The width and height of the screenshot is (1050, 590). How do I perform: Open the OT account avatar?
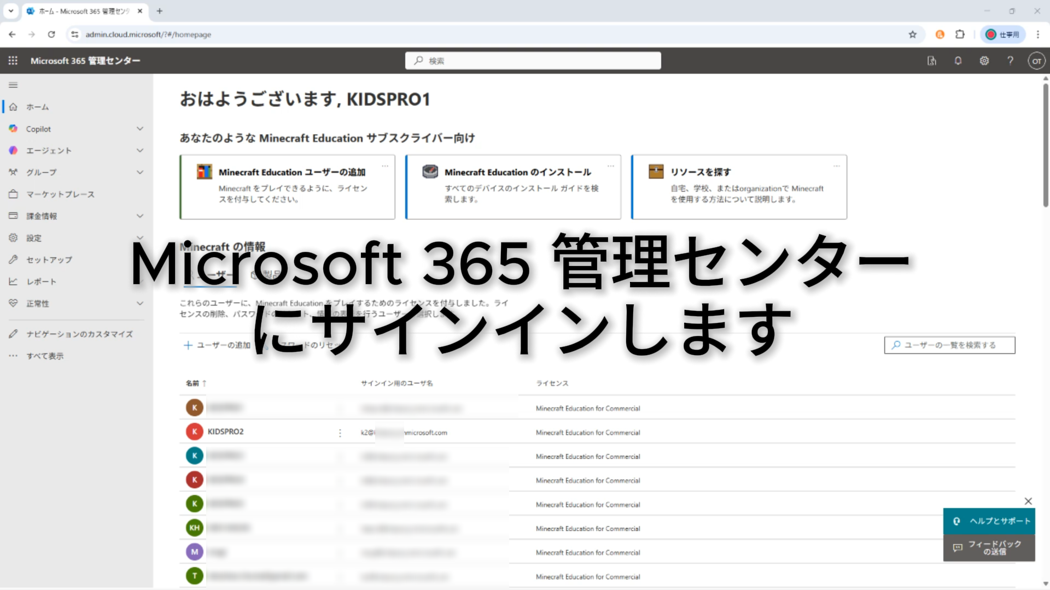[1036, 61]
